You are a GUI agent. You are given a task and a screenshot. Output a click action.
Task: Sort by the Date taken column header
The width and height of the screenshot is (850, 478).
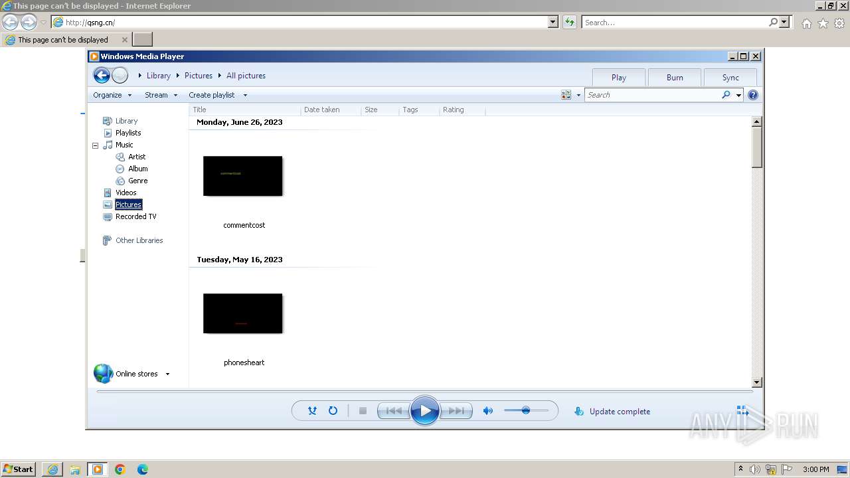tap(331, 110)
